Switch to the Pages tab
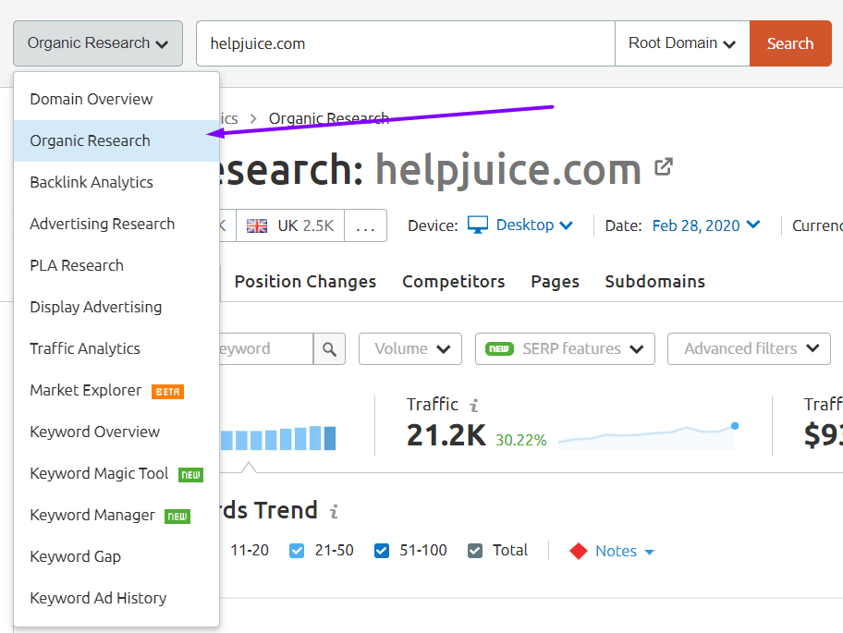The width and height of the screenshot is (843, 633). [x=555, y=282]
